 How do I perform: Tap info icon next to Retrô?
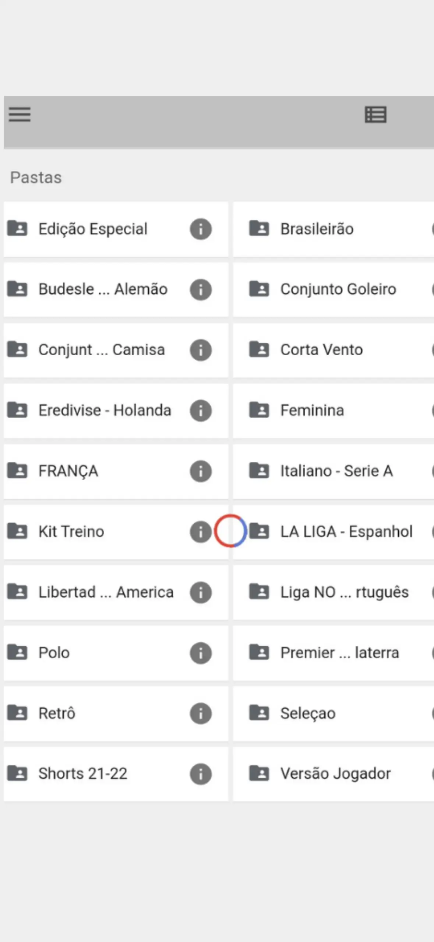pyautogui.click(x=201, y=713)
